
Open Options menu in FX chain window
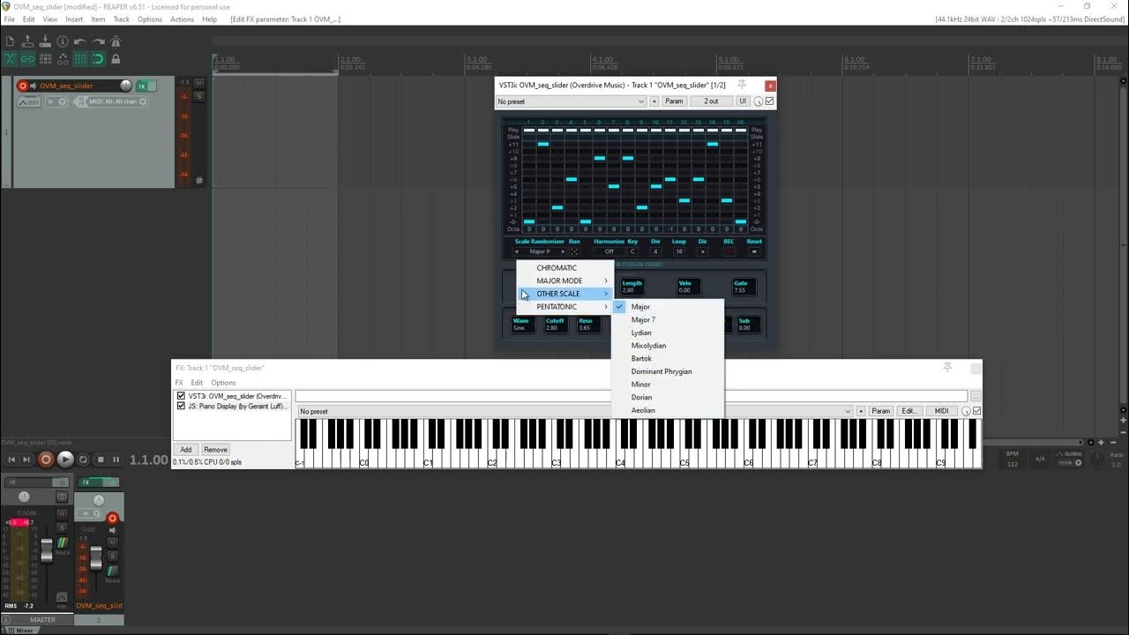pyautogui.click(x=223, y=383)
